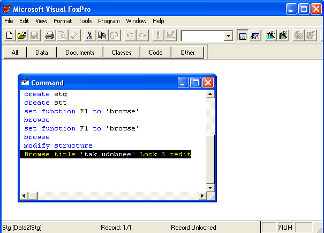Select the Data tab

click(42, 53)
